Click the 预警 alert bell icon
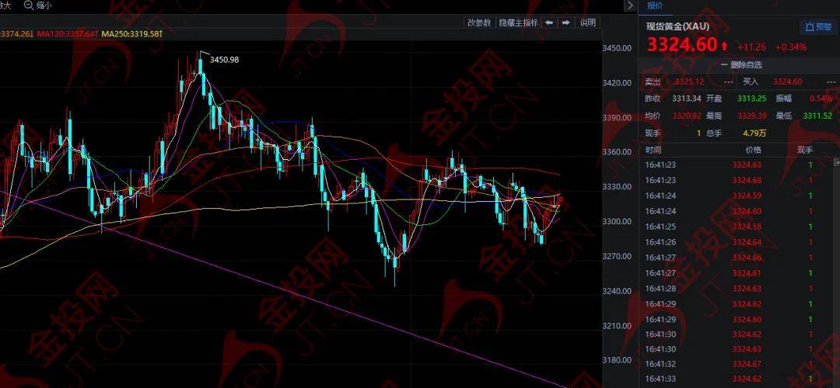Screen dimensions: 840x388 tap(810, 26)
